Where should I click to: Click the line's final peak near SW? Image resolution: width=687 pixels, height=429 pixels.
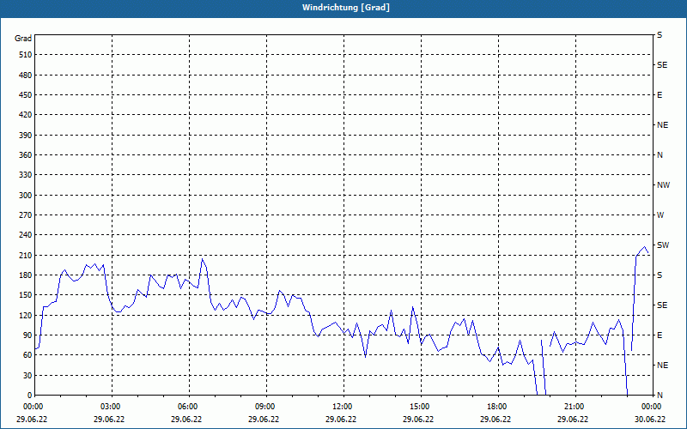pyautogui.click(x=644, y=247)
